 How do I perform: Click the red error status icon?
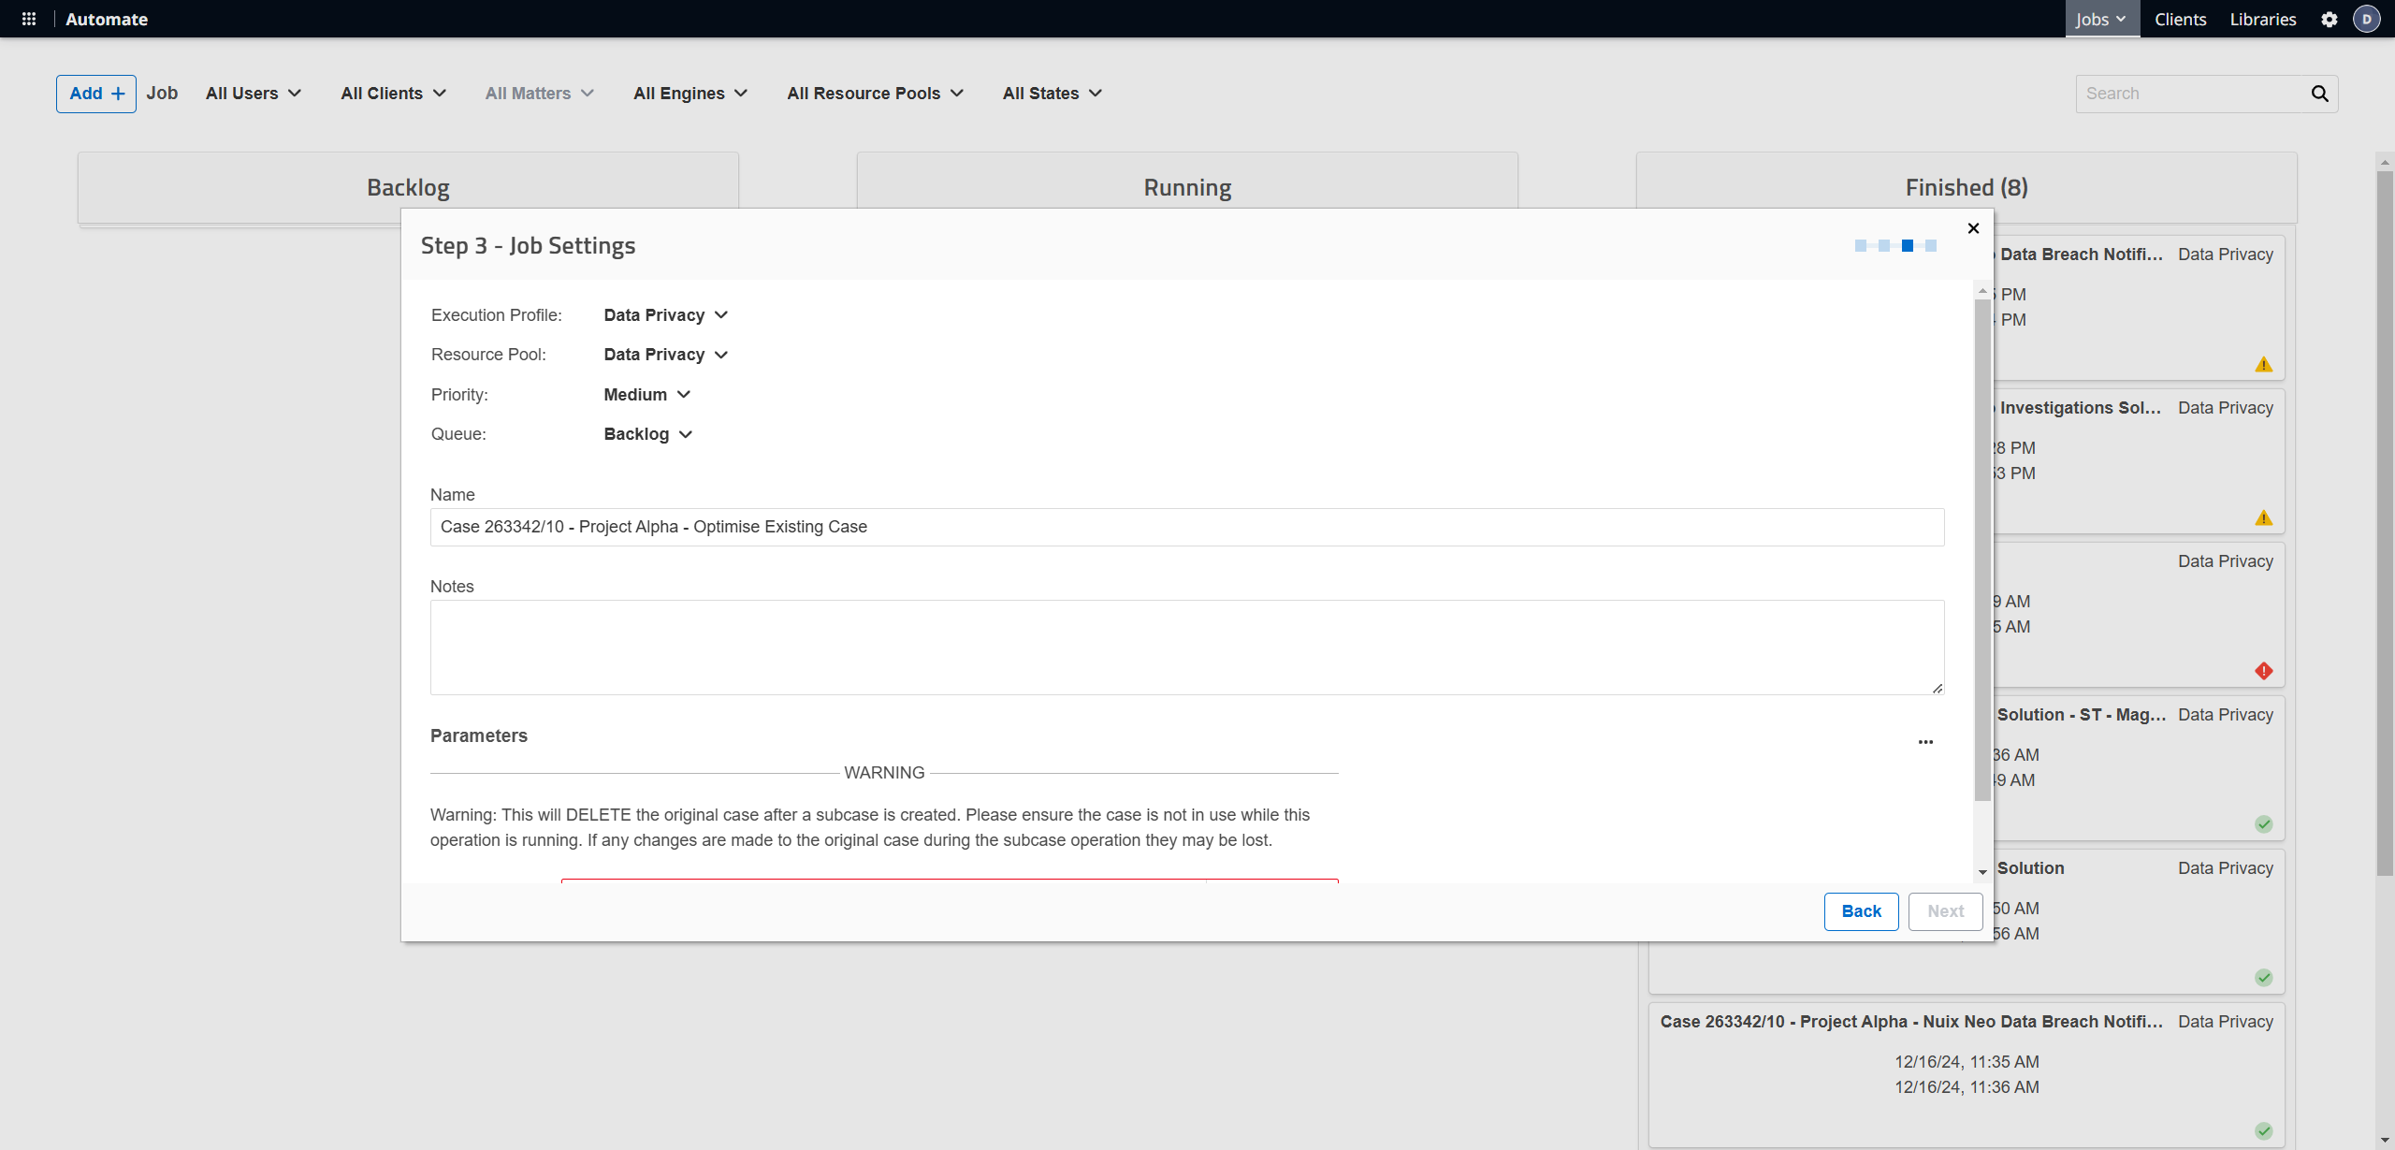[2263, 671]
